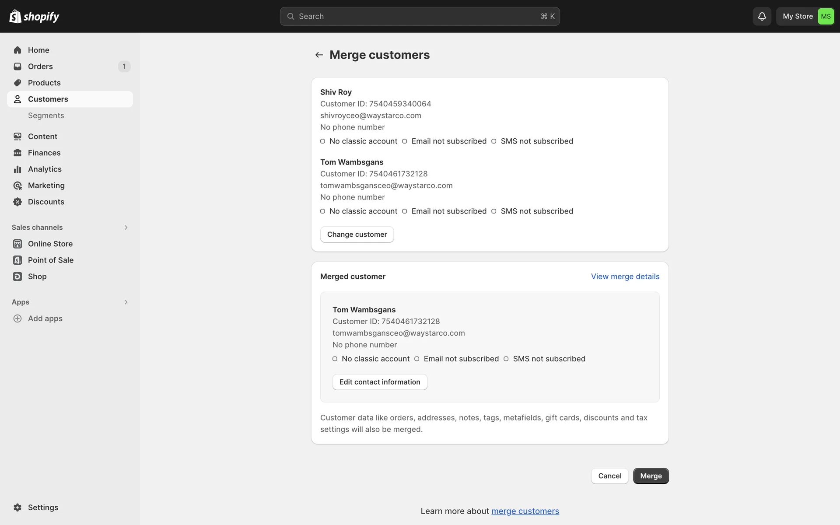
Task: Click the Discounts badge icon
Action: coord(17,202)
